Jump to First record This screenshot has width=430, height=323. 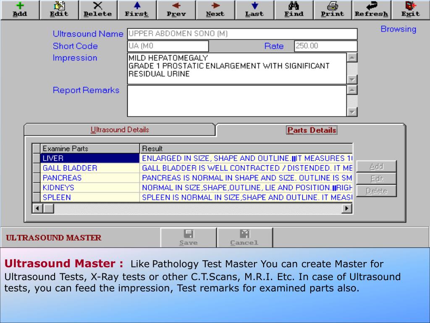137,10
